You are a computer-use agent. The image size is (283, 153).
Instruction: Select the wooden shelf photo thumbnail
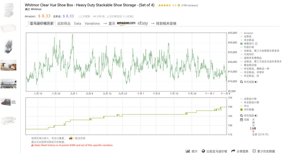[8, 65]
